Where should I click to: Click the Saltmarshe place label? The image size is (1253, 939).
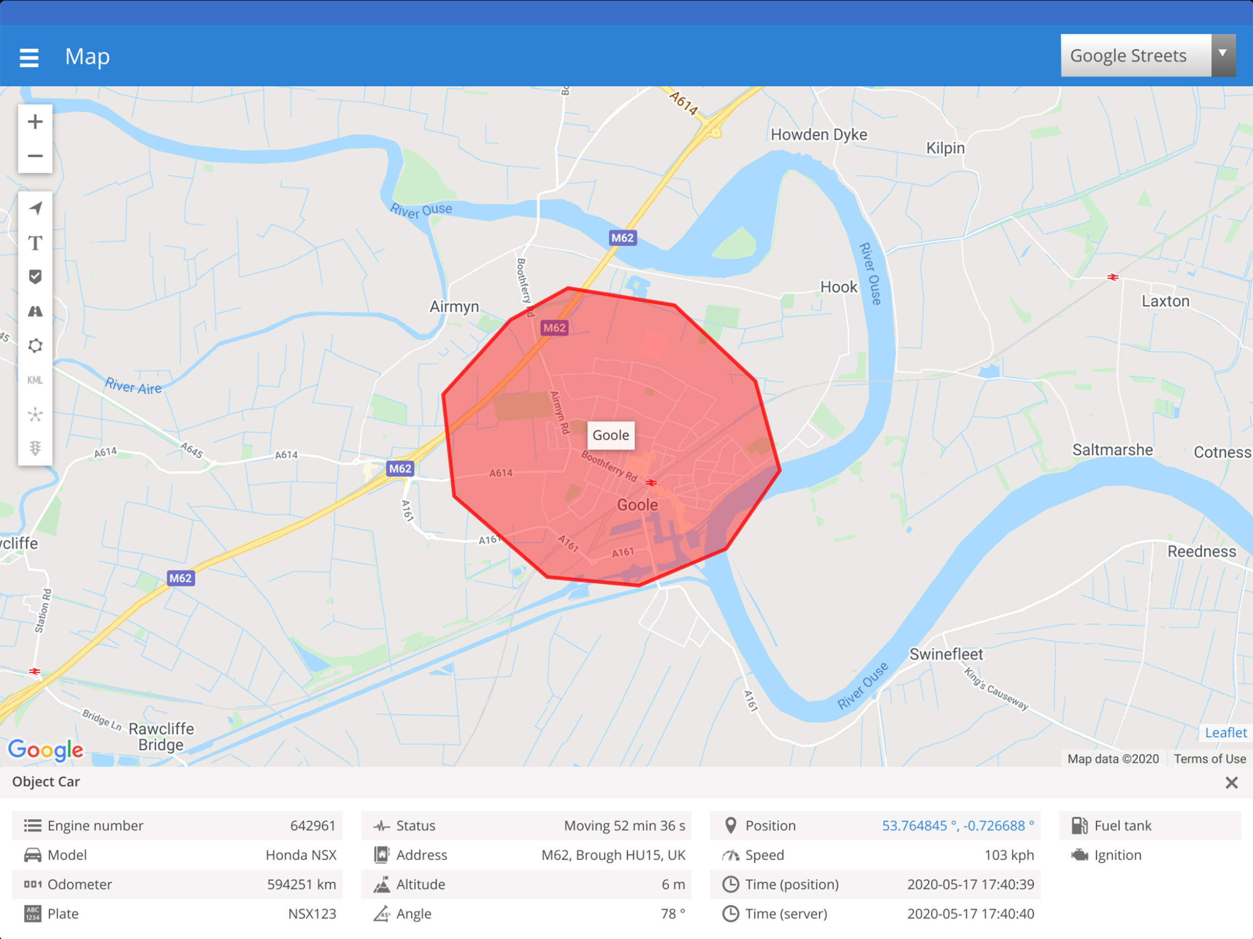(1113, 450)
